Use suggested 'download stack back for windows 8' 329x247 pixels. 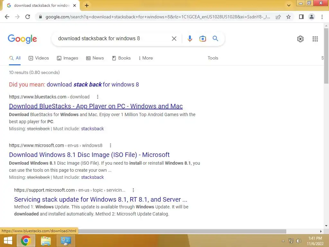(x=93, y=85)
